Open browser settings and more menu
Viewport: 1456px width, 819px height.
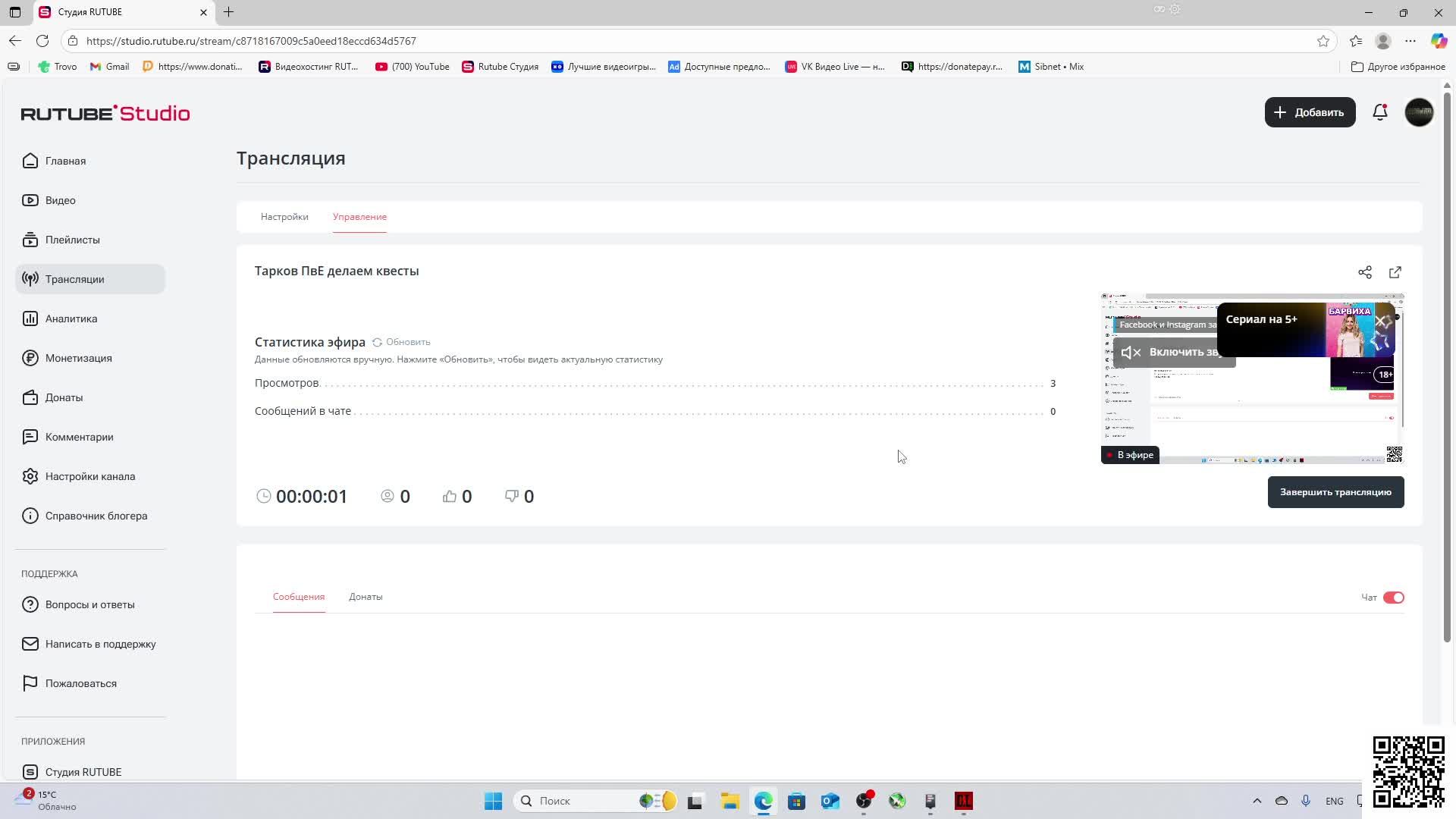coord(1410,41)
